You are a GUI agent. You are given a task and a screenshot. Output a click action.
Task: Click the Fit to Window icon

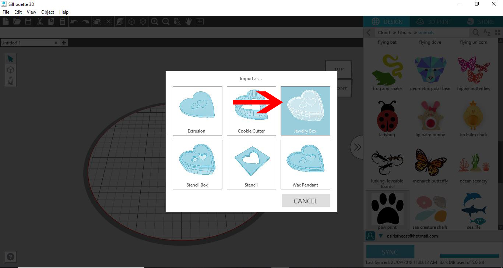[200, 22]
